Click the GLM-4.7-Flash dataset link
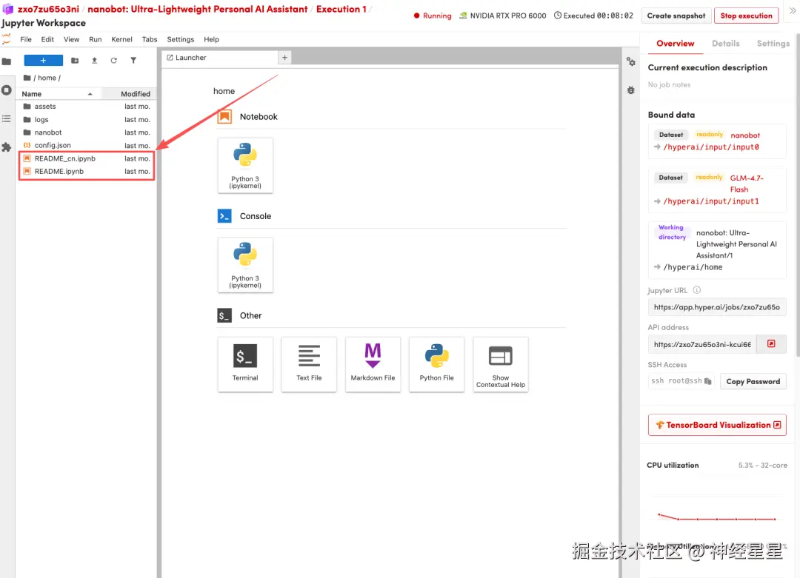Screen dimensions: 800x578 (747, 184)
